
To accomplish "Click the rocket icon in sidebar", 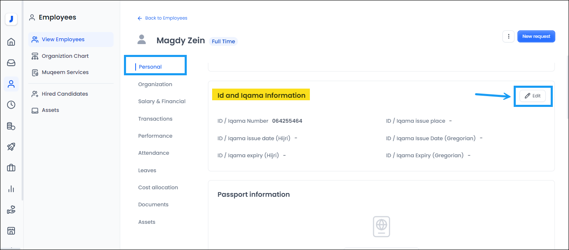I will 11,147.
